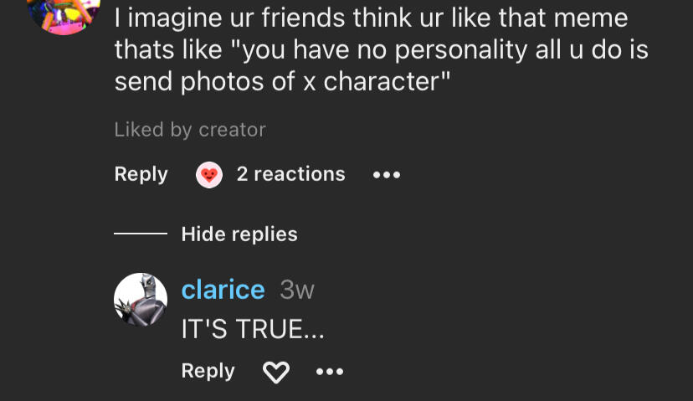693x401 pixels.
Task: Click the IT'S TRUE... reply text
Action: click(253, 329)
